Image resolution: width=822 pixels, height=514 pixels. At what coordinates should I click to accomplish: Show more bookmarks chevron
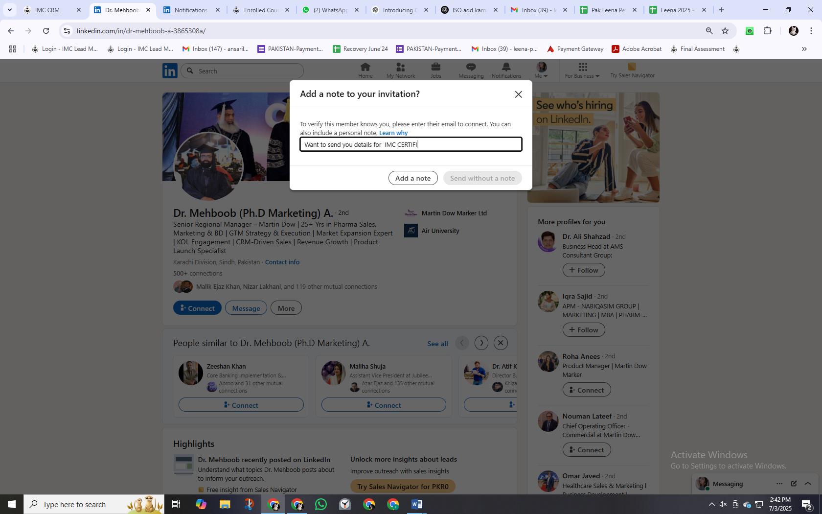pos(804,49)
